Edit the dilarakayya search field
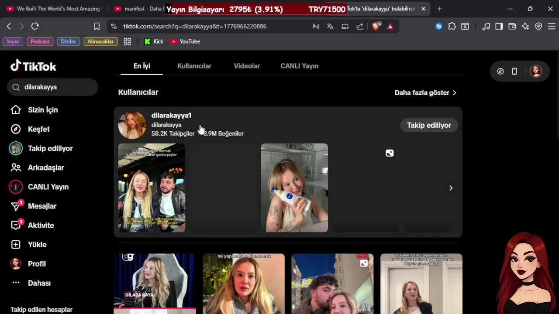The image size is (559, 314). pyautogui.click(x=52, y=87)
